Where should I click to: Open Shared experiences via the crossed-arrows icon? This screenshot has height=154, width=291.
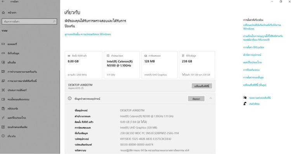coord(3,90)
